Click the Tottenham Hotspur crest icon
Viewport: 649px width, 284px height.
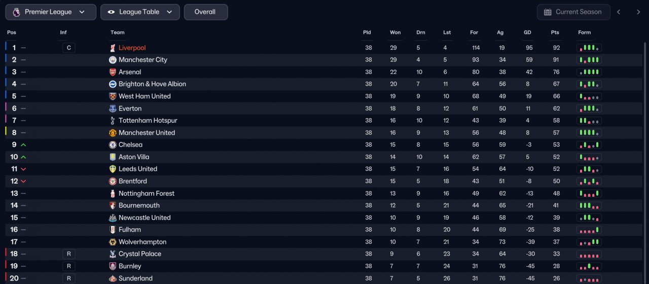point(113,121)
